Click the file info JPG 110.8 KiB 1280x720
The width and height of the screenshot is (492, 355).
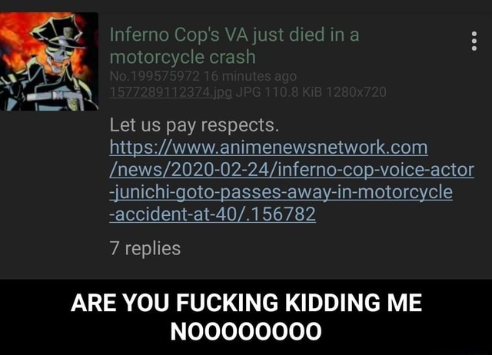311,92
